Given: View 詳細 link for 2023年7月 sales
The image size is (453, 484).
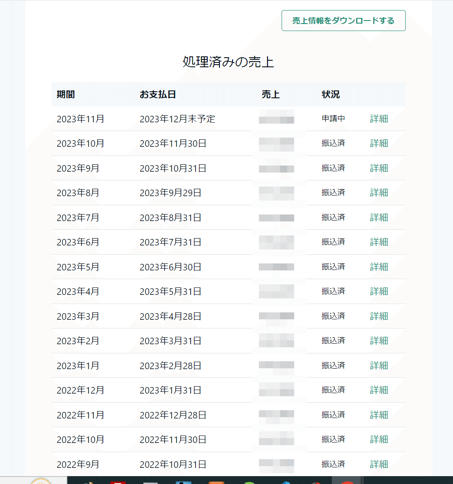Looking at the screenshot, I should click(379, 218).
